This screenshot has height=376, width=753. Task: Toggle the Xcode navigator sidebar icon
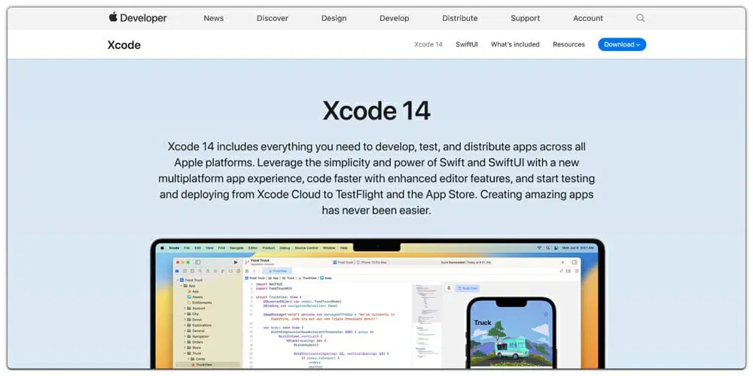coord(197,262)
